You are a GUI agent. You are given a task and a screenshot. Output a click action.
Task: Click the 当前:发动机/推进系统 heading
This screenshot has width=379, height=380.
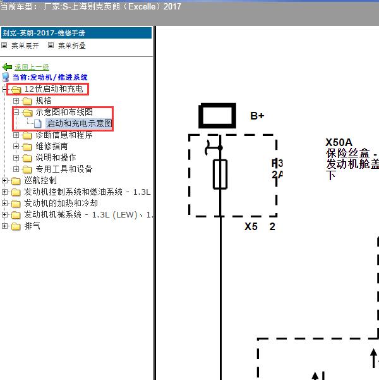pos(50,77)
